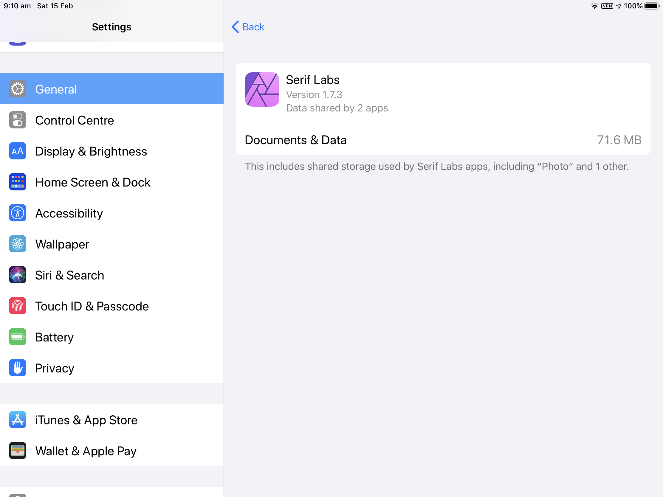Tap the Display & Brightness AA icon
Screen dimensions: 663x497
[17, 151]
